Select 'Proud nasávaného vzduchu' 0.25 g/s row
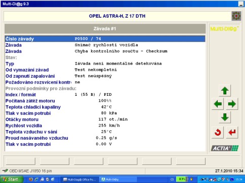This screenshot has width=245, height=183. coord(105,138)
